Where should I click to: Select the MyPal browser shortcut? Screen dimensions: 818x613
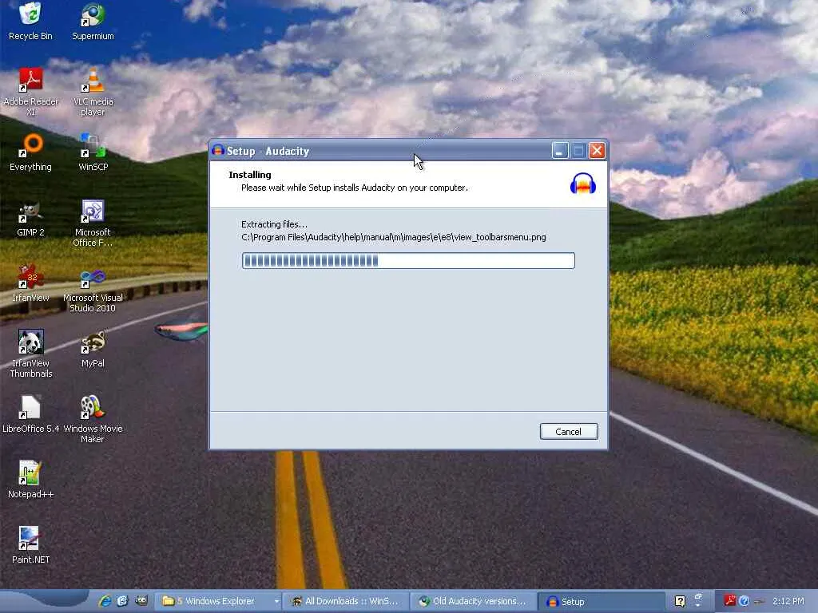93,350
